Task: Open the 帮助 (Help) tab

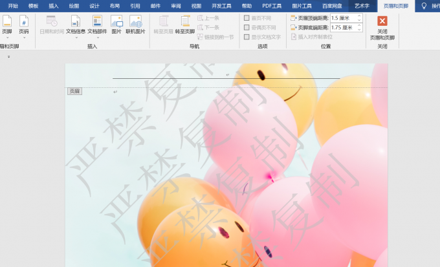Action: pyautogui.click(x=247, y=6)
